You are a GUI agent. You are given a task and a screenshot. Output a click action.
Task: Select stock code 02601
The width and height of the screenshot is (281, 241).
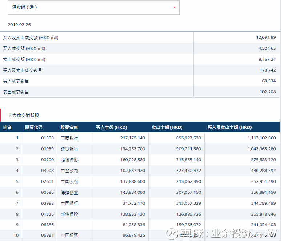(x=47, y=181)
